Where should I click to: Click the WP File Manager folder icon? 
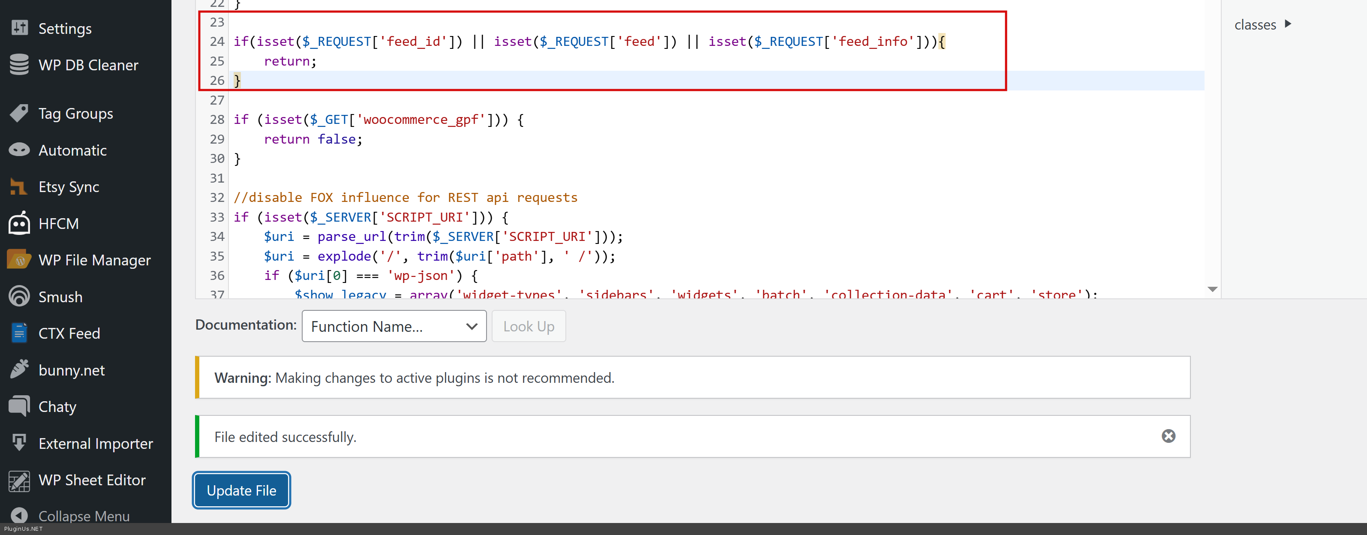coord(20,260)
